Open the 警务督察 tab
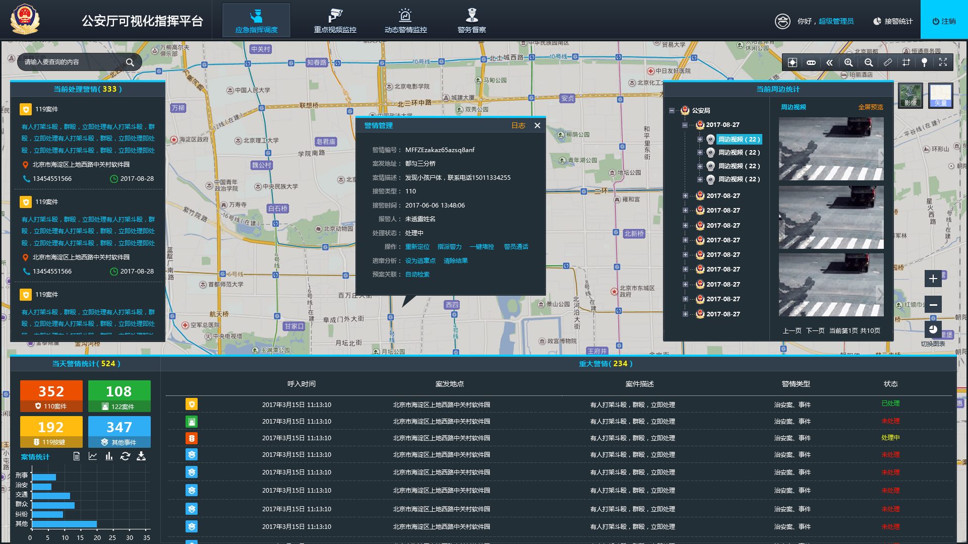 coord(471,21)
